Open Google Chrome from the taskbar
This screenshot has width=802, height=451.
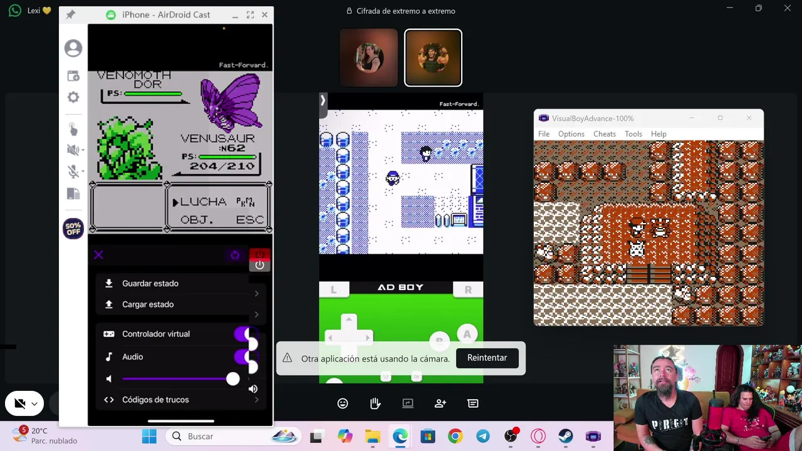point(456,437)
